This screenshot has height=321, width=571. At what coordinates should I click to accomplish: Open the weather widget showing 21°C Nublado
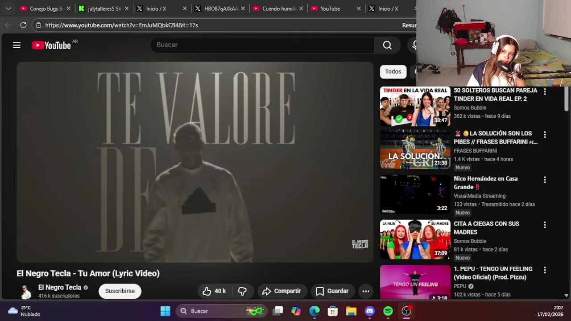[x=25, y=311]
